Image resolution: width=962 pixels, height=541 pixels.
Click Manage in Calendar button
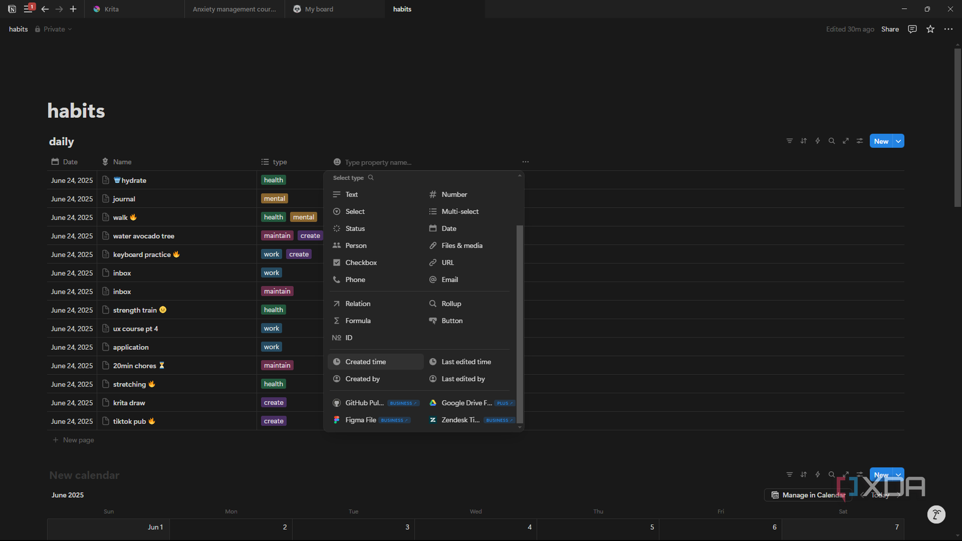click(808, 495)
